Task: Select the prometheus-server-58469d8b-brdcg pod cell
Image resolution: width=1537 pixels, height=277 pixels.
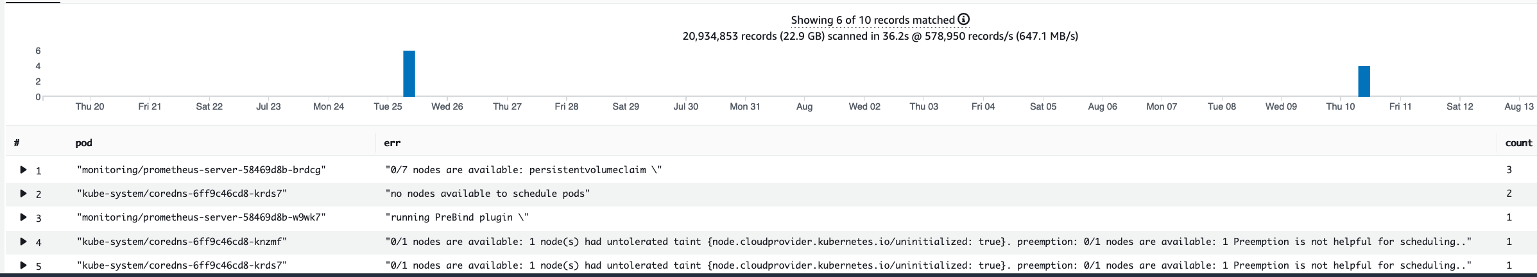Action: pyautogui.click(x=202, y=170)
